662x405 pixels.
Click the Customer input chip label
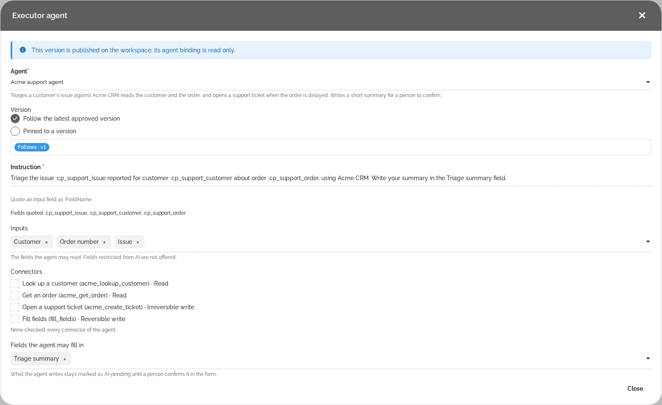[x=27, y=242]
